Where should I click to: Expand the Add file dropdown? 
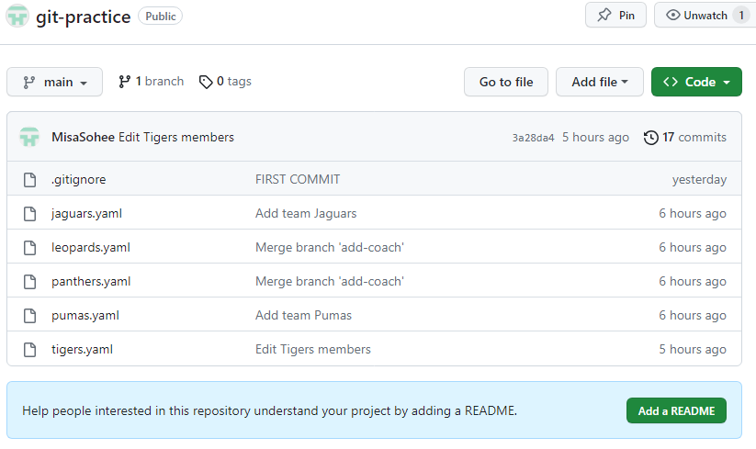[x=599, y=82]
